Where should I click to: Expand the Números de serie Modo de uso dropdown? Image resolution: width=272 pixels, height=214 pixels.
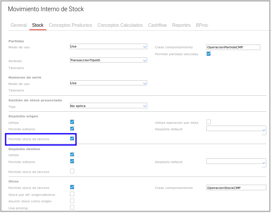pyautogui.click(x=108, y=83)
